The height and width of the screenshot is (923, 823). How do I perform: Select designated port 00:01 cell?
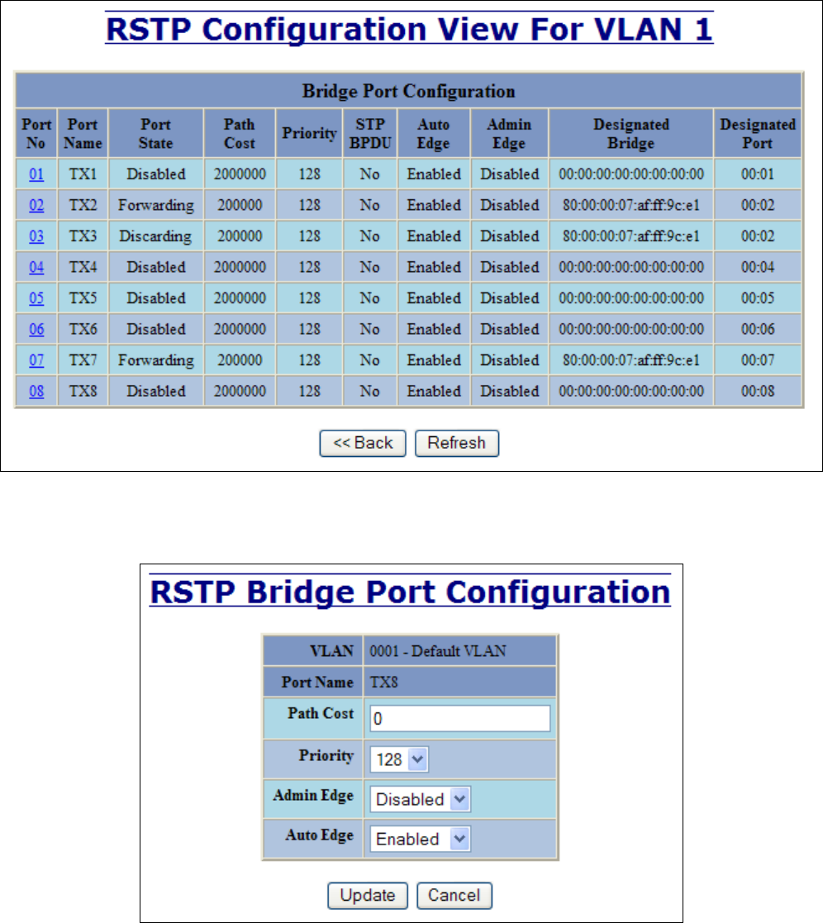pos(758,174)
